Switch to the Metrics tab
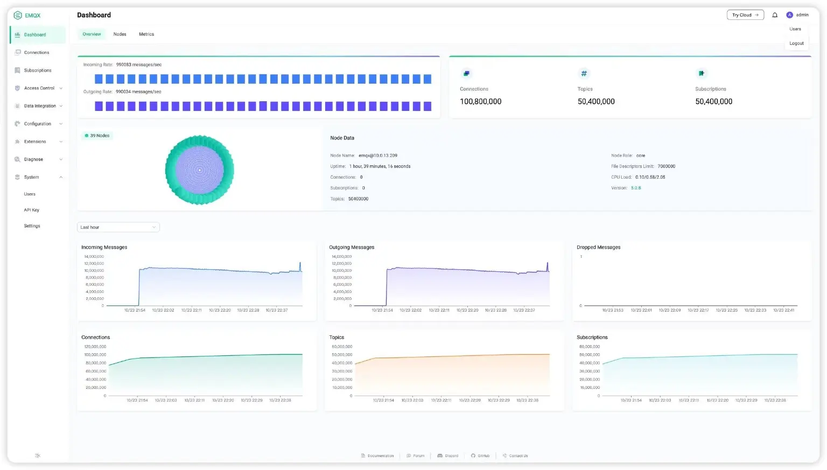This screenshot has width=827, height=470. tap(146, 34)
